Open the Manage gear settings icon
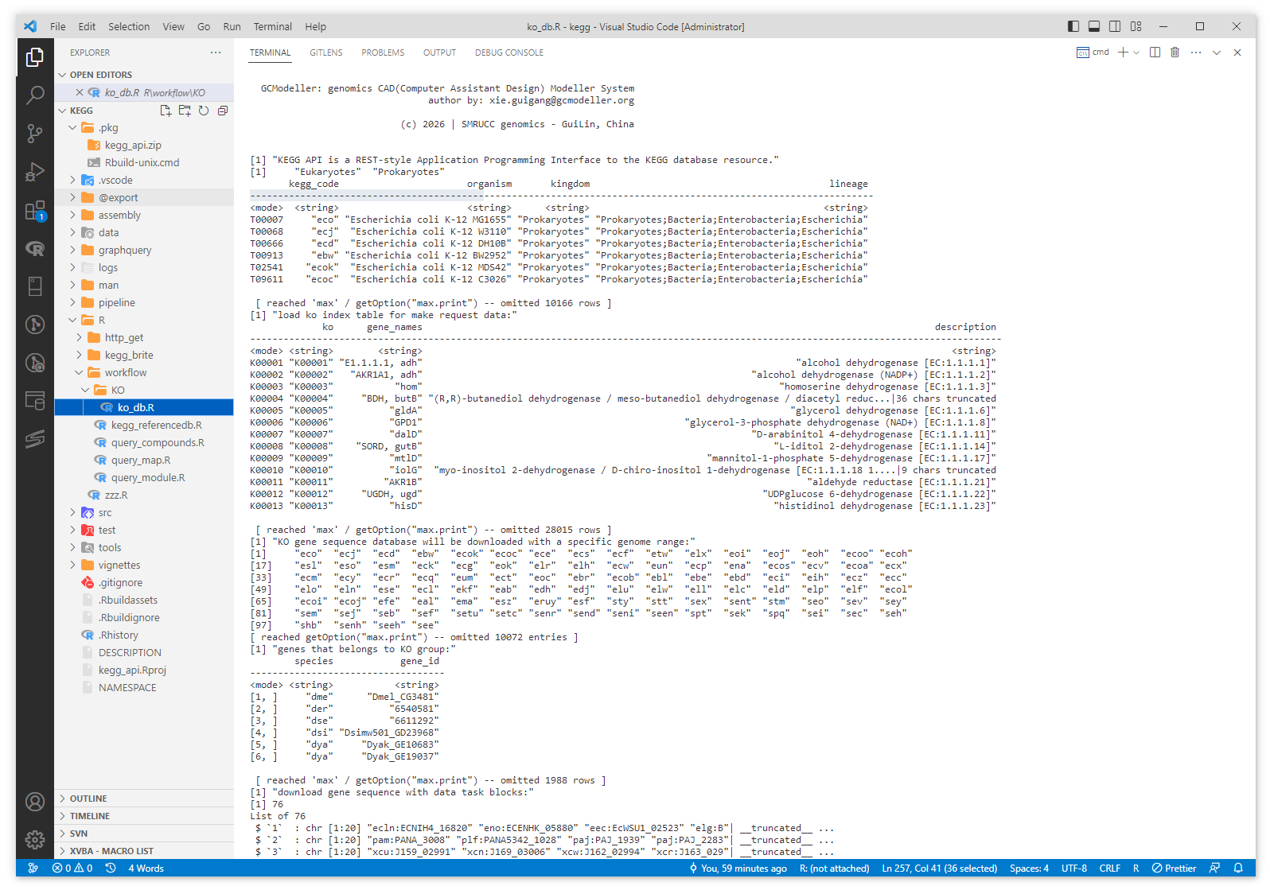The width and height of the screenshot is (1270, 890). [x=35, y=839]
